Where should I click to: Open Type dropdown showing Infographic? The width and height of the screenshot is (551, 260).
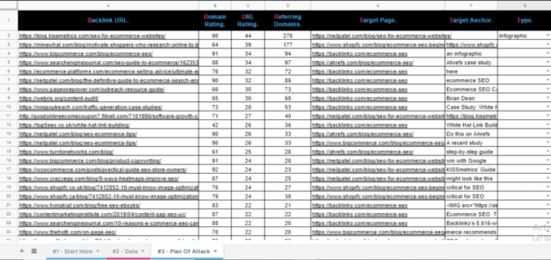[548, 36]
